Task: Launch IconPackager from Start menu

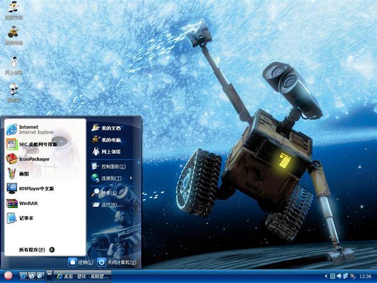Action: [45, 159]
